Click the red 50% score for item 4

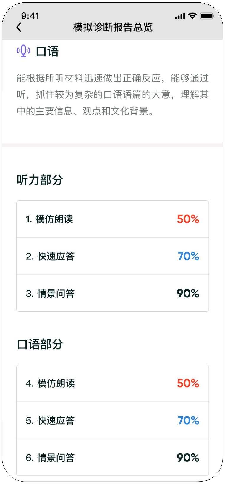[x=188, y=383]
